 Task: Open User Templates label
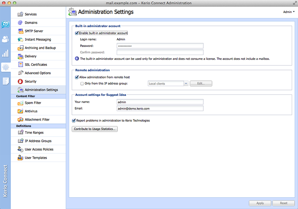click(36, 158)
